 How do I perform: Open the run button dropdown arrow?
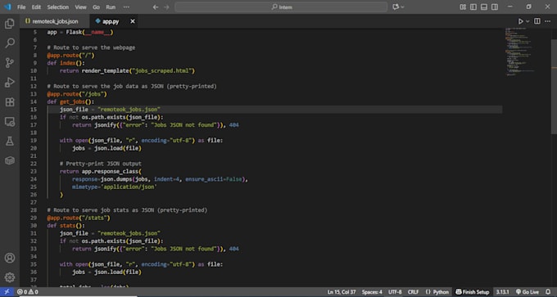[528, 21]
